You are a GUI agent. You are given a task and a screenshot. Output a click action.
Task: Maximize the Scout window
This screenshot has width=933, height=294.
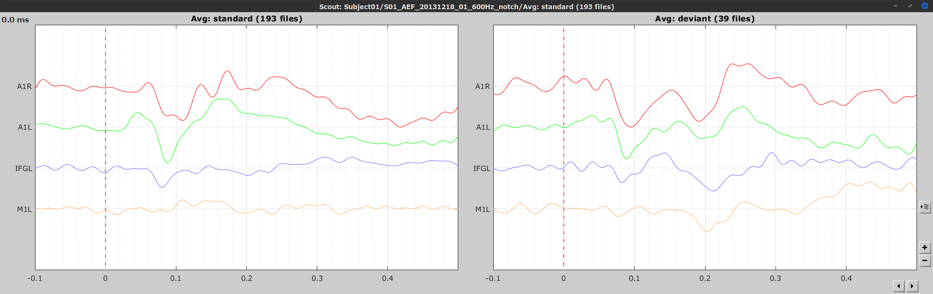coord(910,6)
